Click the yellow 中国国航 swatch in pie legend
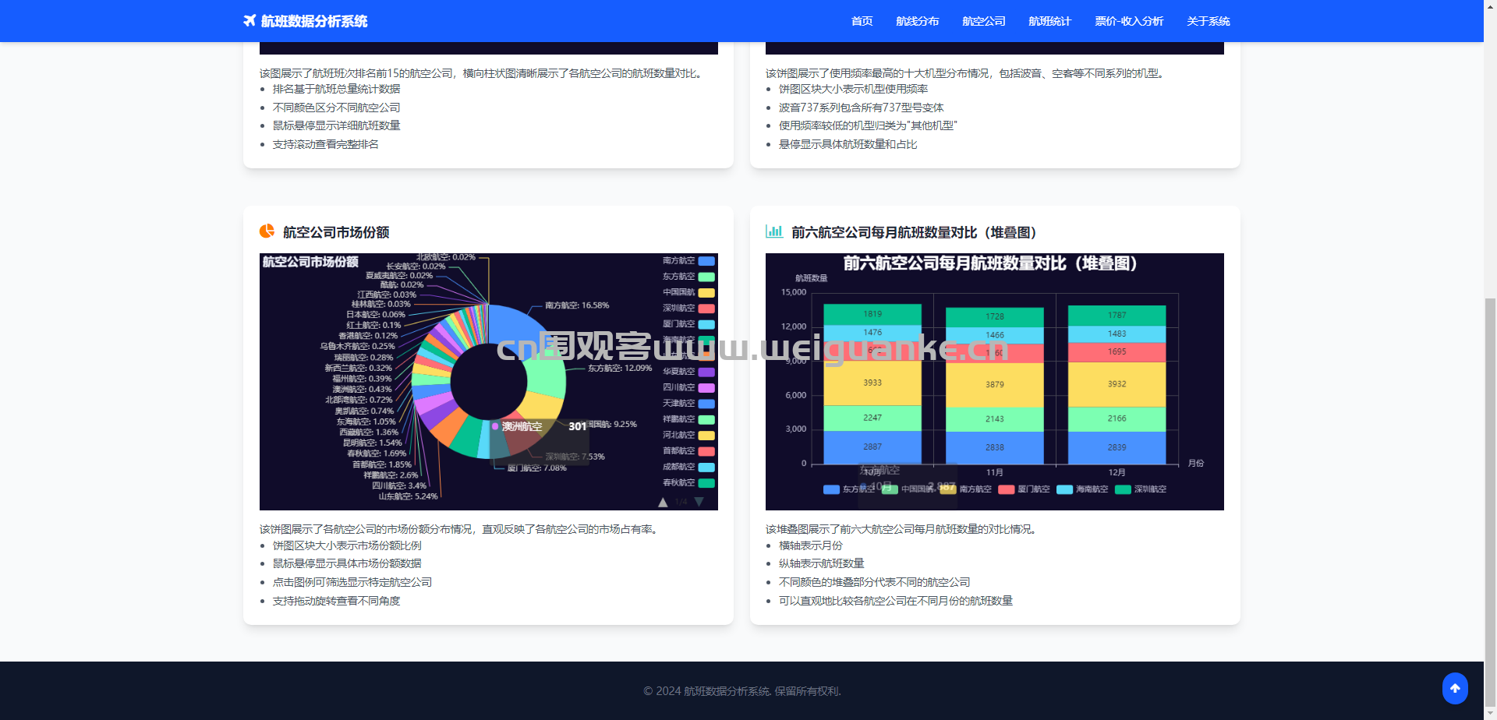Image resolution: width=1497 pixels, height=720 pixels. [706, 293]
